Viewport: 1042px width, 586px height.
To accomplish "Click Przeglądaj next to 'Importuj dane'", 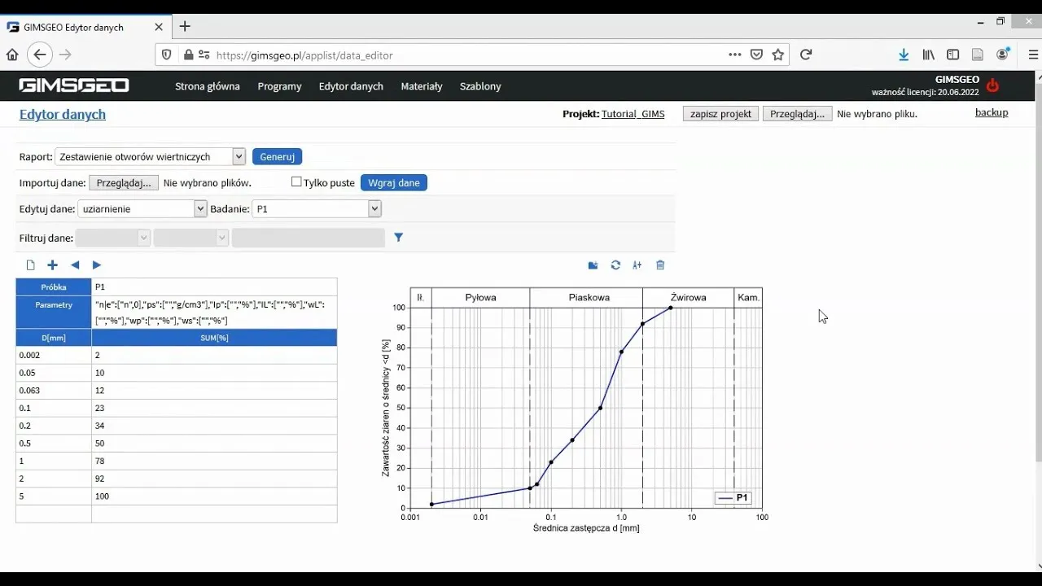I will tap(124, 183).
